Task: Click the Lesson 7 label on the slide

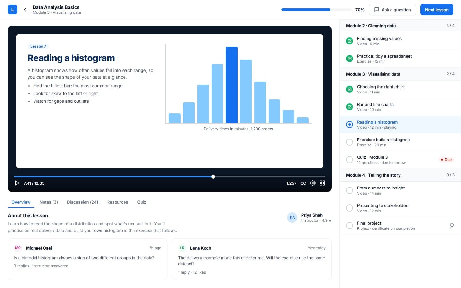Action: 38,46
